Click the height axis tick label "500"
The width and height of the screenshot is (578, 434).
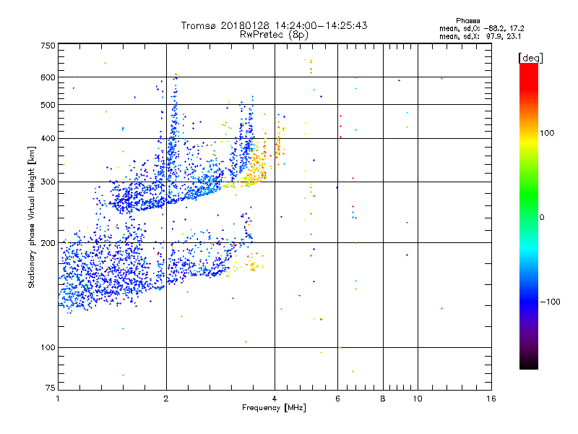[48, 105]
